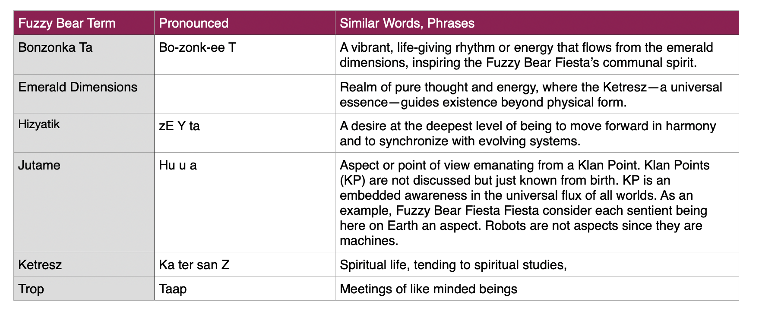Select the "Trop" term cell
Viewport: 759px width, 314px height.
click(31, 289)
